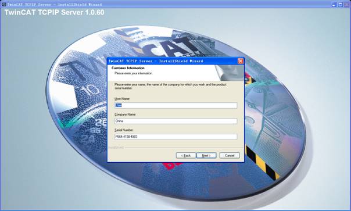Viewport: 351px width, 211px height.
Task: Click the User Name input field
Action: pos(175,105)
